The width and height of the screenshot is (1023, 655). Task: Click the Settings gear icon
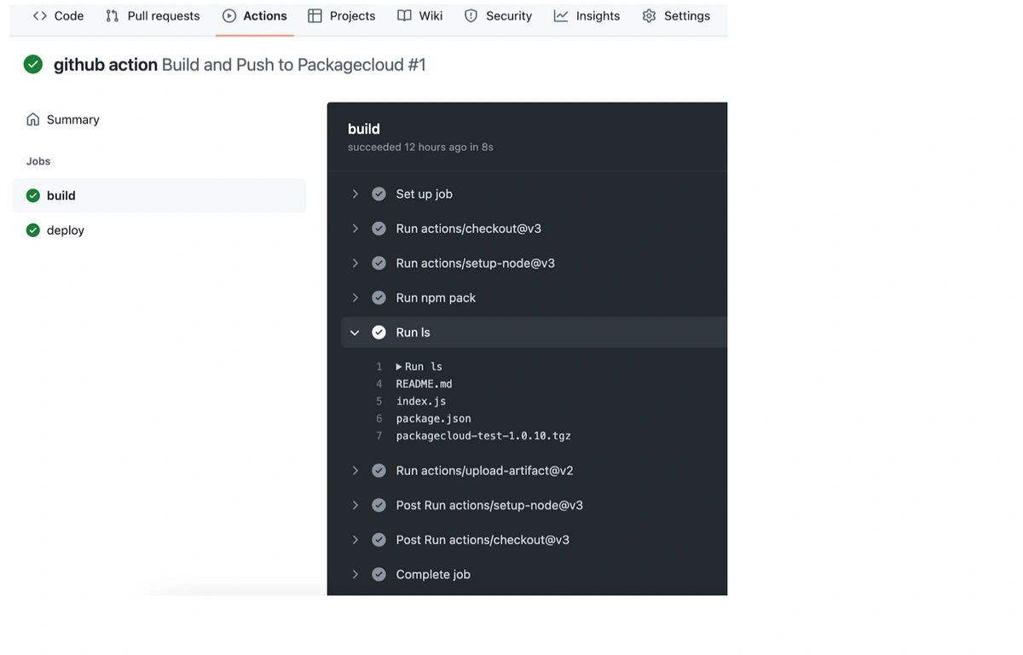[x=649, y=16]
